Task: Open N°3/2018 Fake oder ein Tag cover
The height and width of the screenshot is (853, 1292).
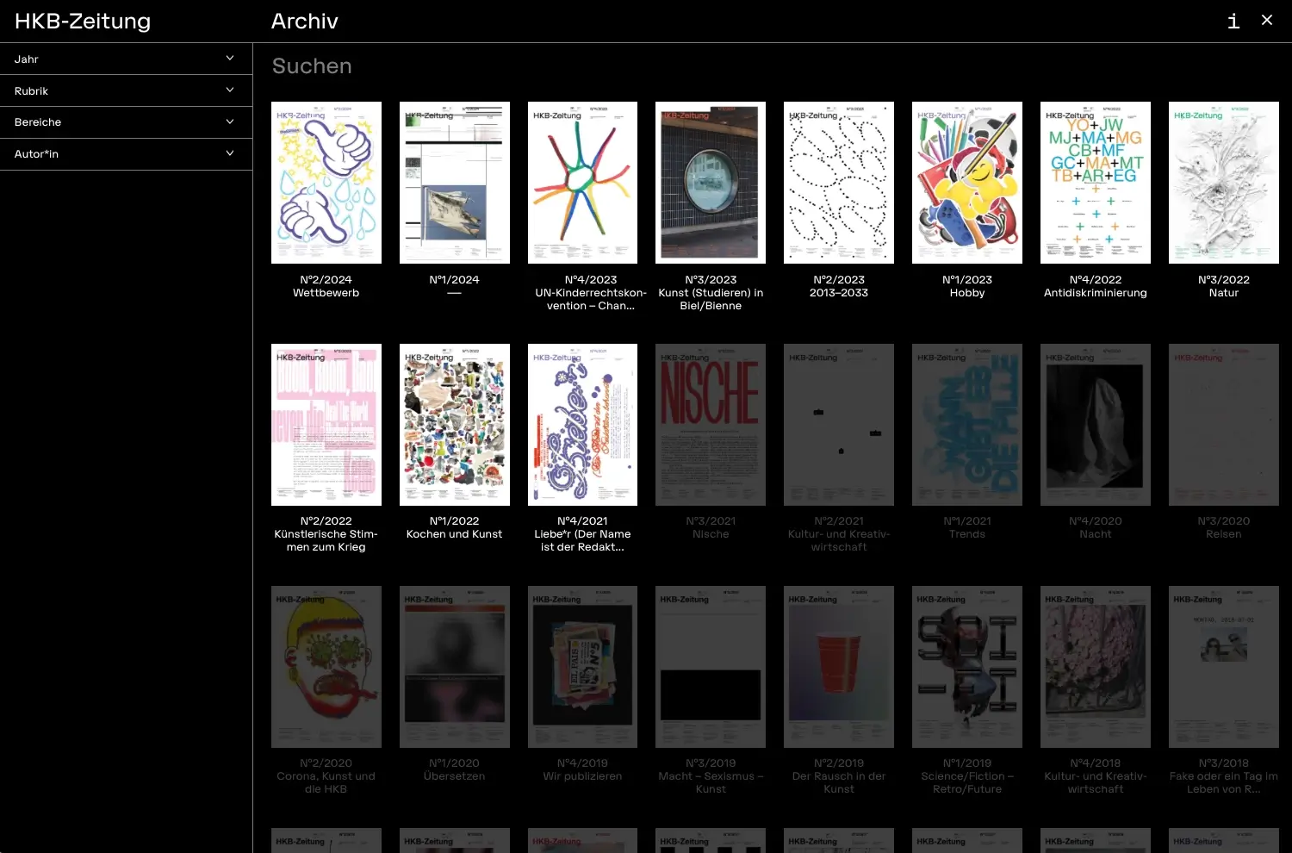Action: pyautogui.click(x=1224, y=667)
